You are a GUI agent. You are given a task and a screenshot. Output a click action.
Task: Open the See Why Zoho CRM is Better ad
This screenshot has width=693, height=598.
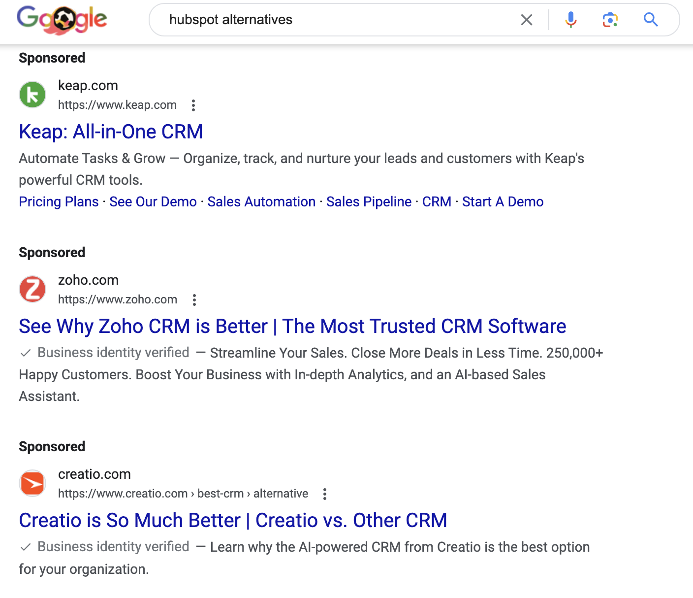click(x=292, y=326)
